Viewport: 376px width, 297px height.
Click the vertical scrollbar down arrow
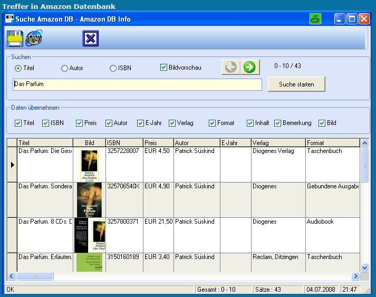click(x=364, y=267)
